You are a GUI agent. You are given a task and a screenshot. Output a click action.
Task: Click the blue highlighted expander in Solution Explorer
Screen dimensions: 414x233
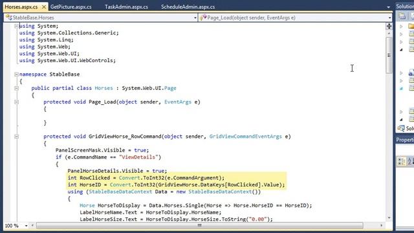(x=401, y=89)
